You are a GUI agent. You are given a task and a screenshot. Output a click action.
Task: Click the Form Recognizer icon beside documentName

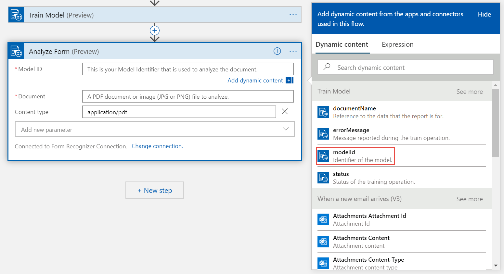click(x=323, y=112)
